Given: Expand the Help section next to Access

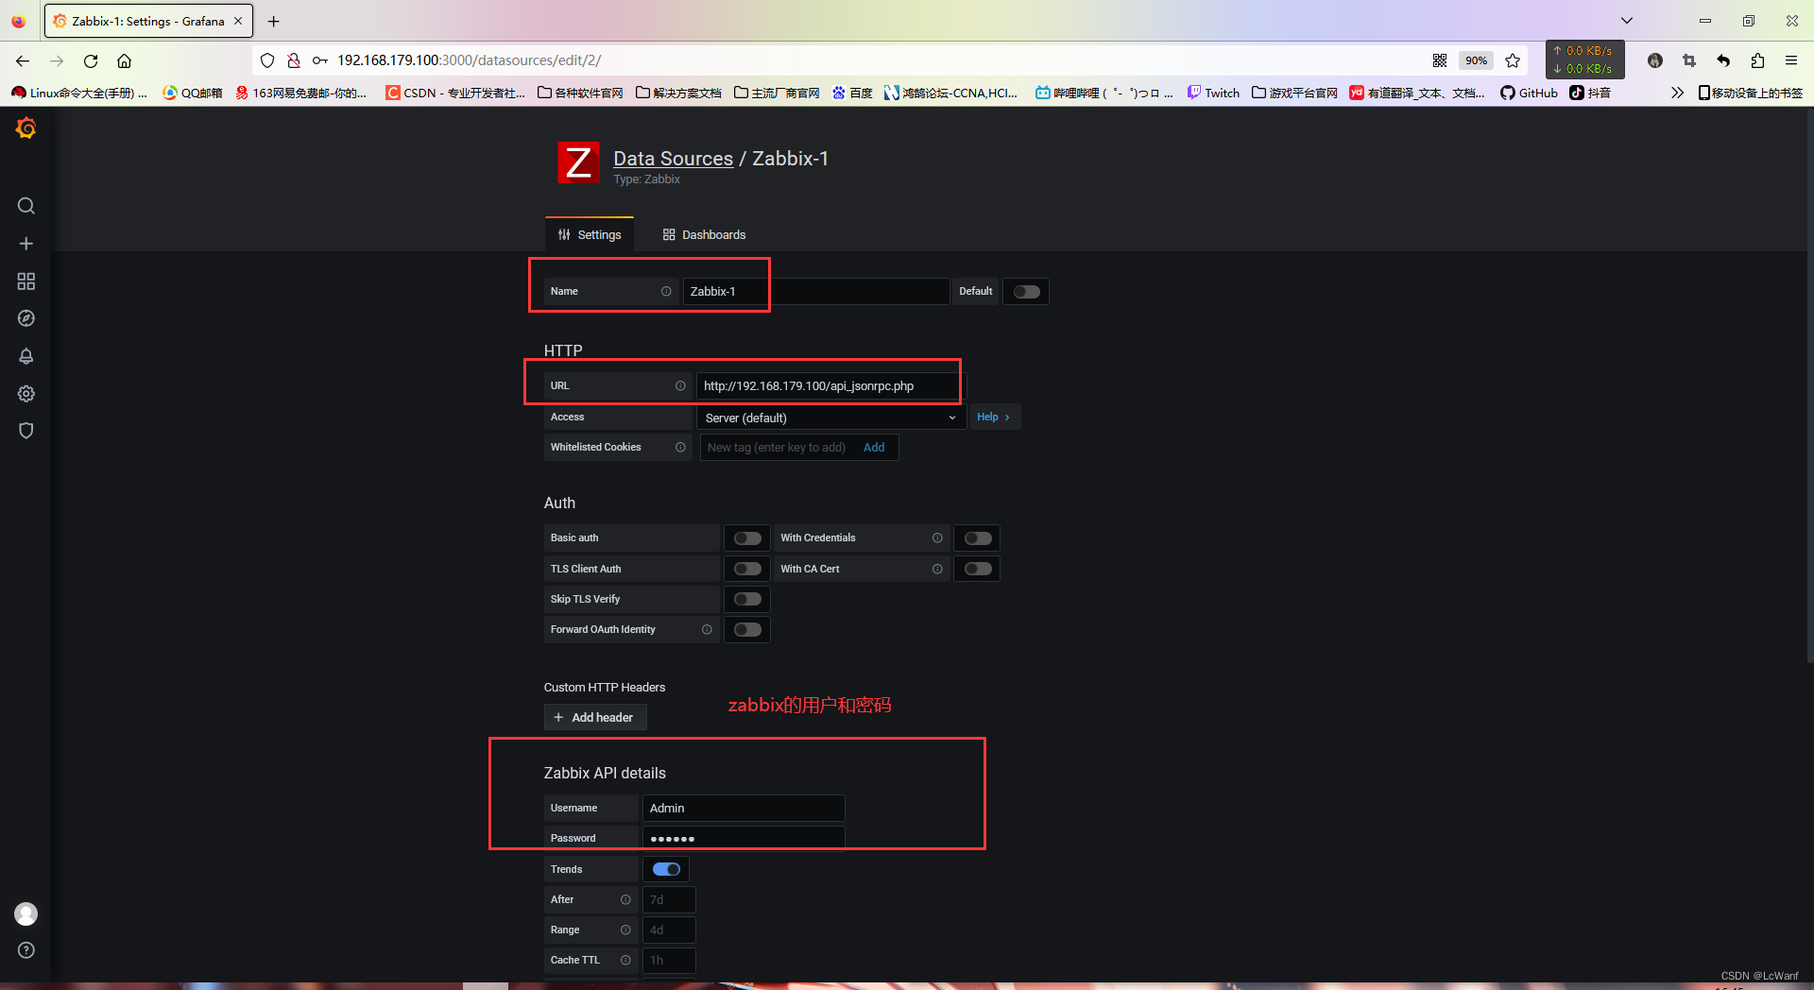Looking at the screenshot, I should coord(993,417).
